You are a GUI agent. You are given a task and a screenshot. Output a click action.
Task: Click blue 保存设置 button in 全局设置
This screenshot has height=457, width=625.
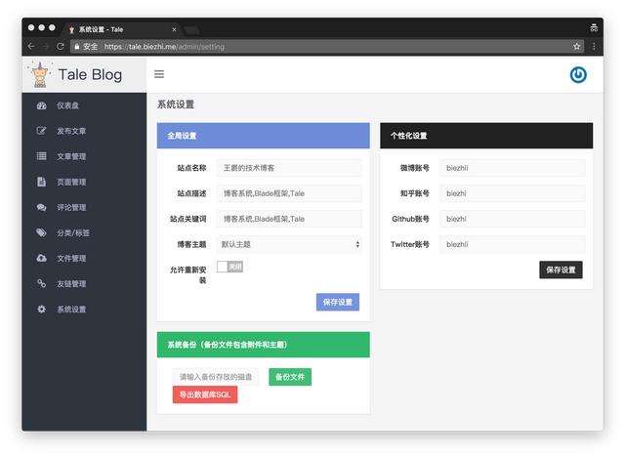(x=338, y=302)
